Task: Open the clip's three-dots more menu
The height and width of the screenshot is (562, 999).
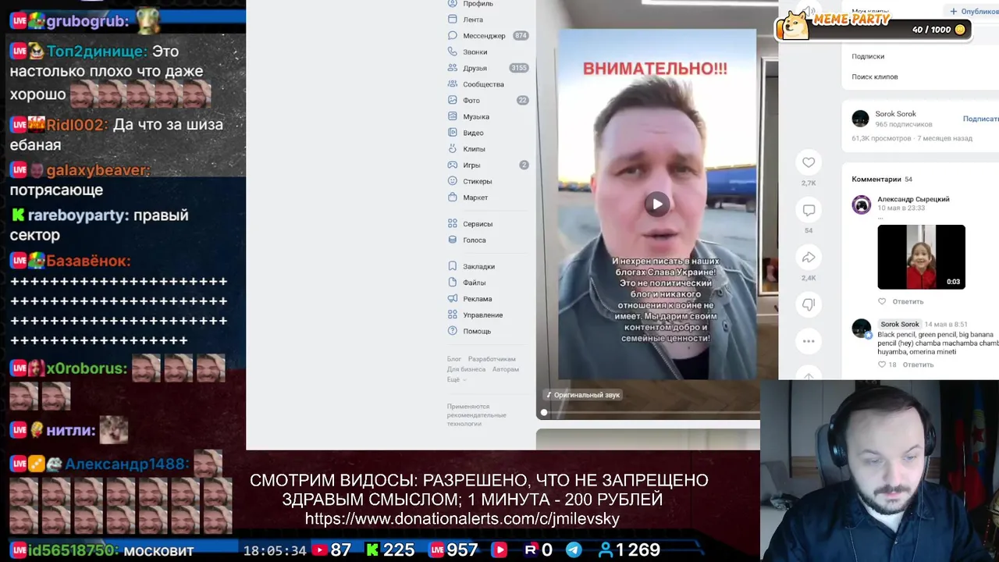Action: pyautogui.click(x=809, y=341)
